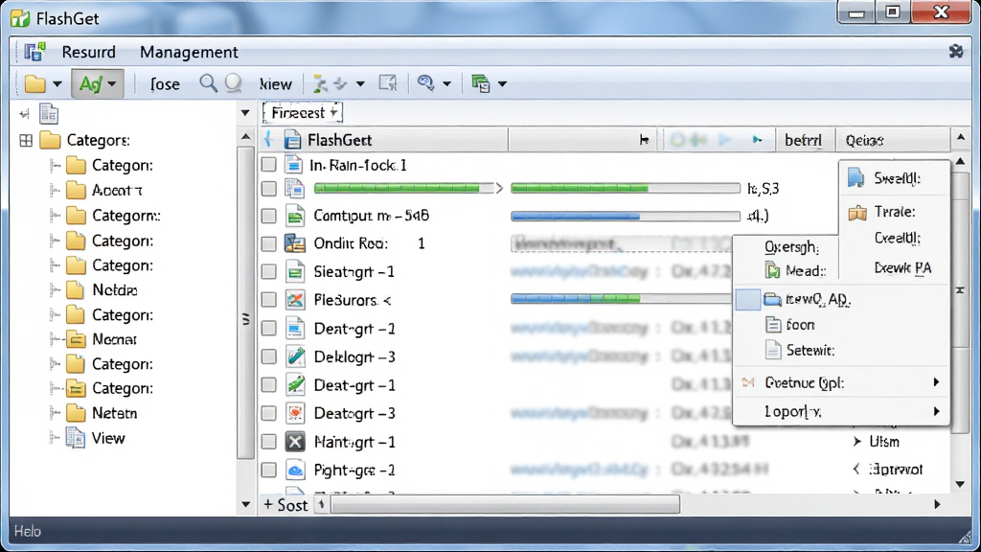Open the dropdown arrow beside the folder icon
The image size is (981, 552).
(x=57, y=84)
